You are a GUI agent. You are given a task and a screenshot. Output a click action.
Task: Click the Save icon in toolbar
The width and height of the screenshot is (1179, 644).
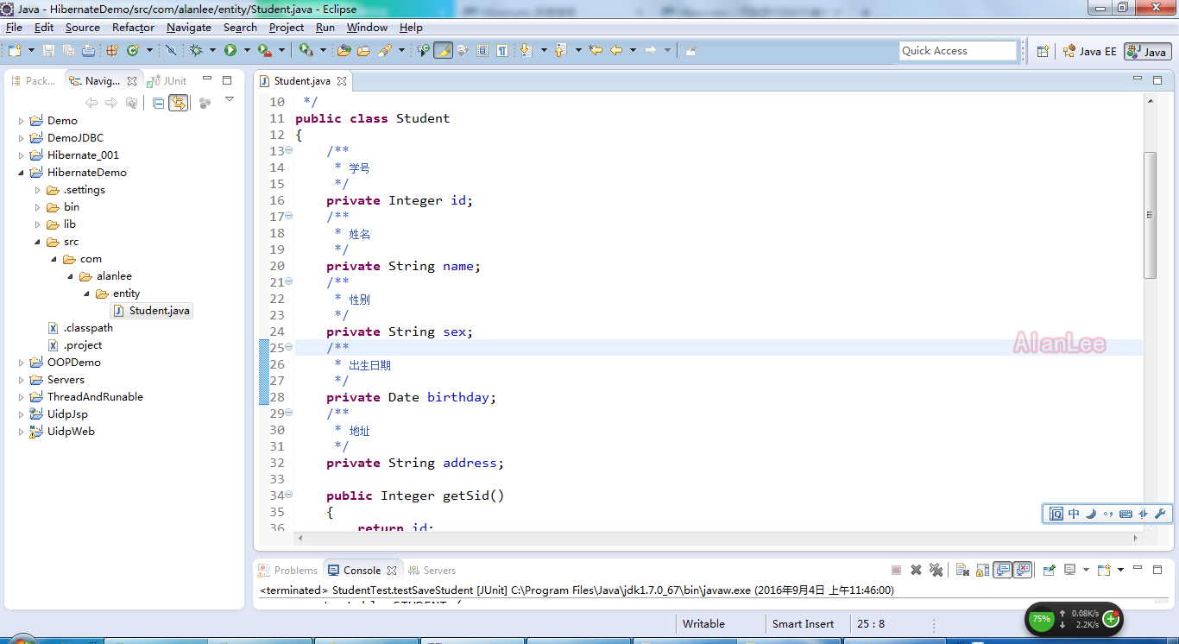tap(48, 51)
